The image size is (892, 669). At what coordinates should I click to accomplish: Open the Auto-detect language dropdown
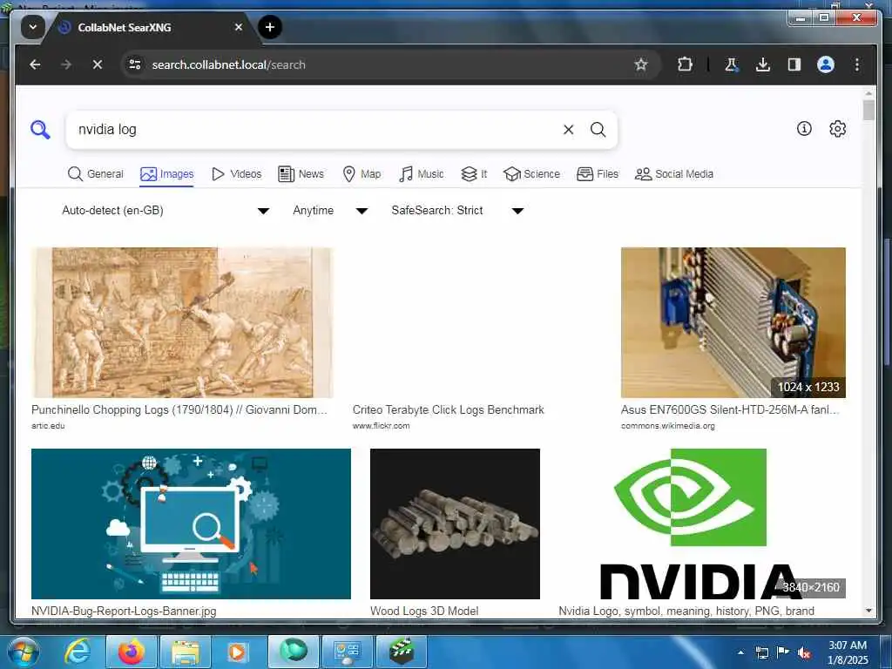point(165,211)
